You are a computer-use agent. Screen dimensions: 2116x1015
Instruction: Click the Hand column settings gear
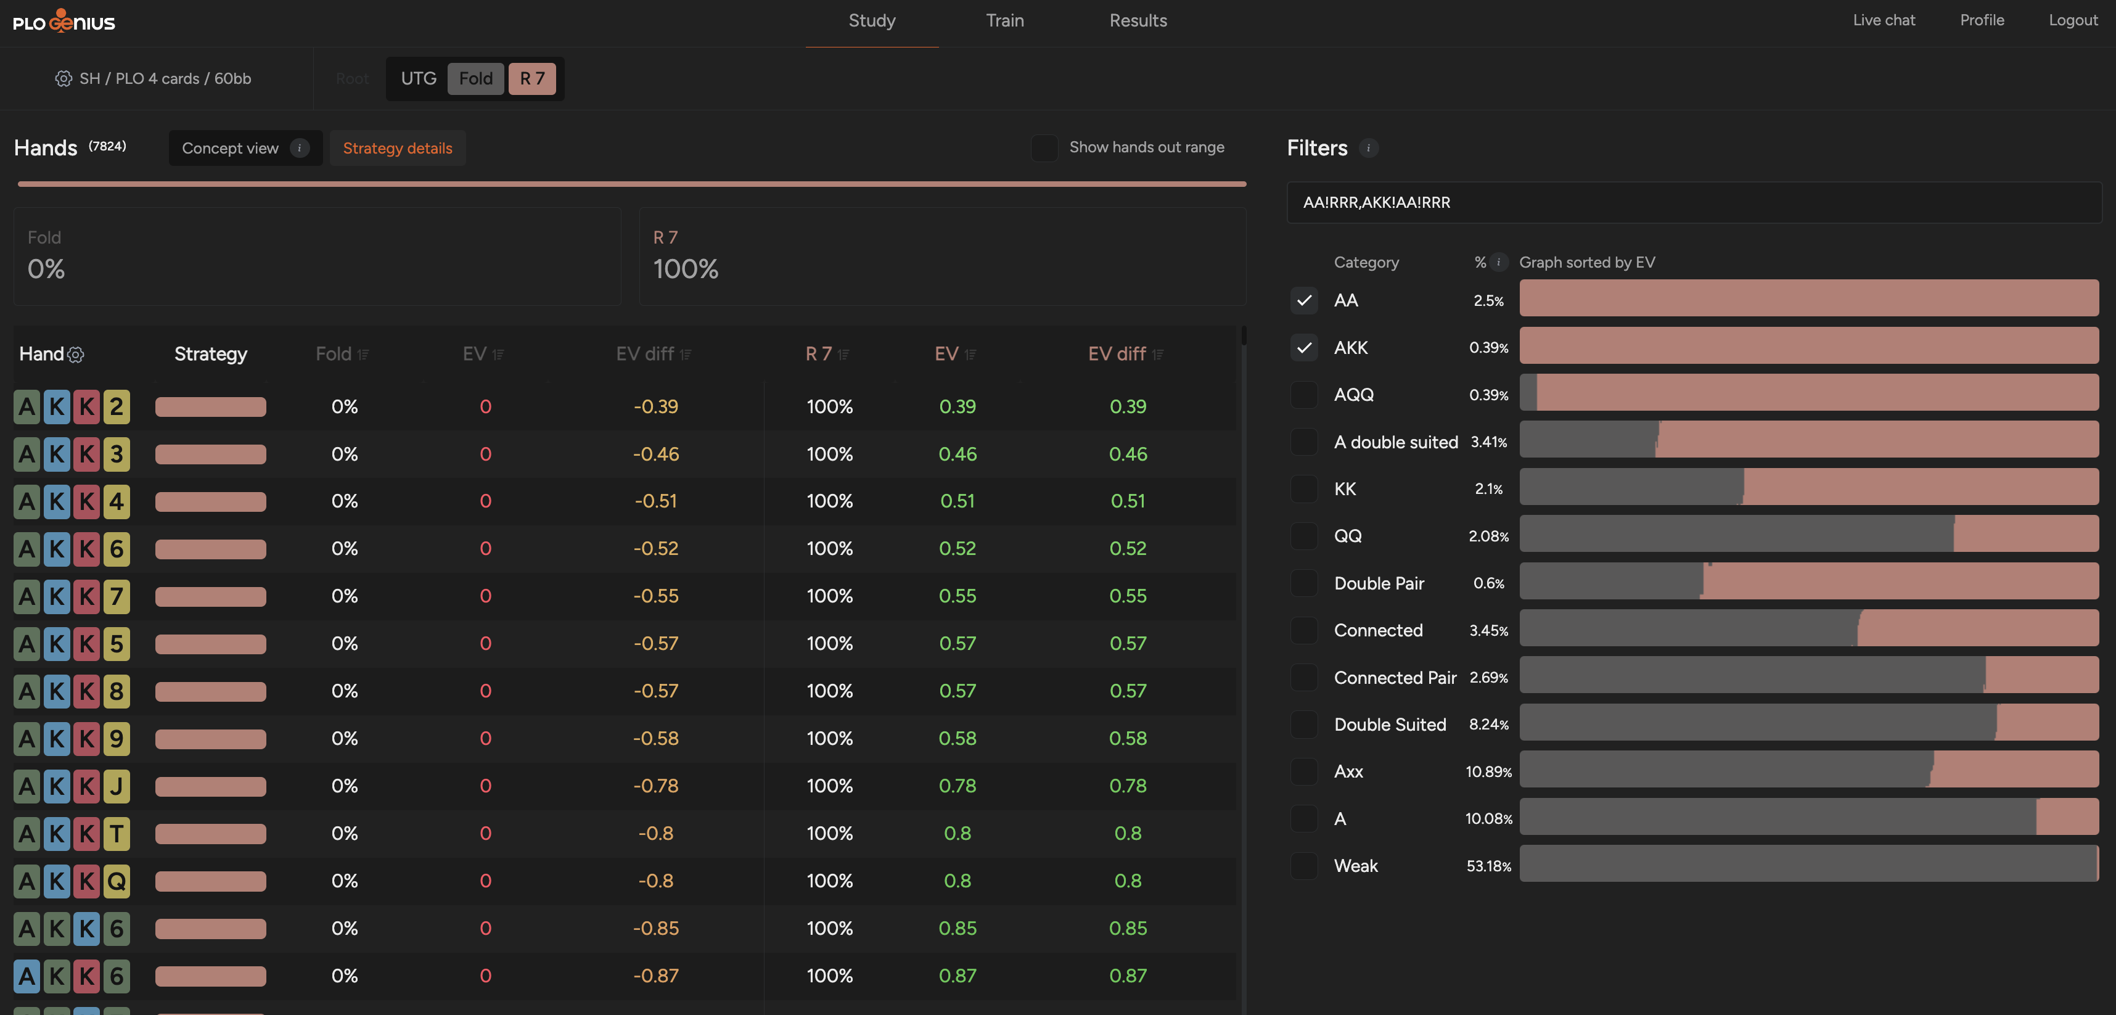coord(76,354)
